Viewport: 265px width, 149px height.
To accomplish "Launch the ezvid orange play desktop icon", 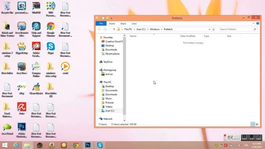I will click(65, 68).
